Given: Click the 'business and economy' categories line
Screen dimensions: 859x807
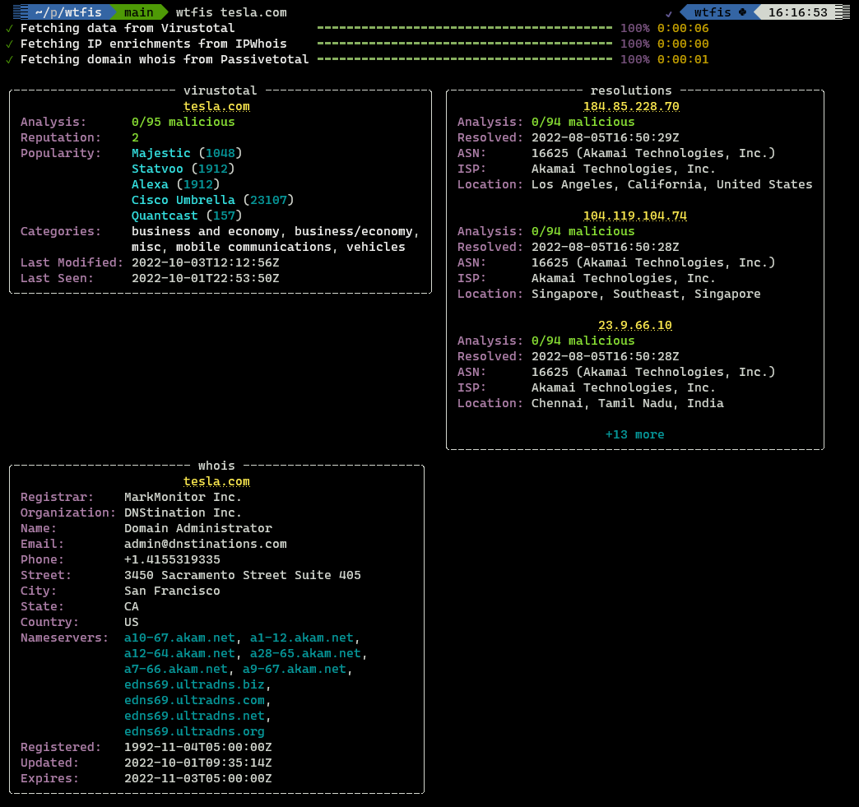Looking at the screenshot, I should (276, 232).
